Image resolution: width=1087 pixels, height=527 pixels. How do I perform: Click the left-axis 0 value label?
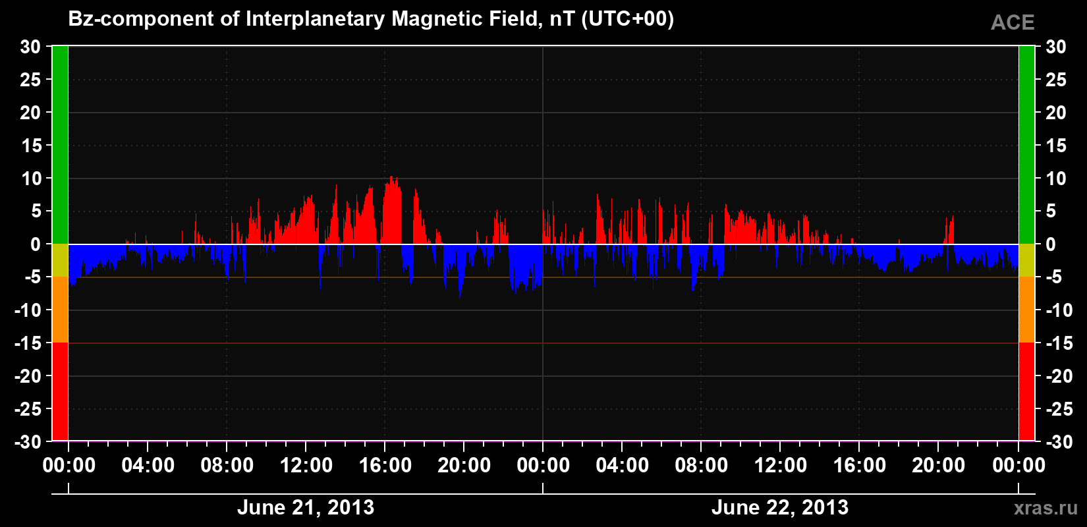pos(36,244)
